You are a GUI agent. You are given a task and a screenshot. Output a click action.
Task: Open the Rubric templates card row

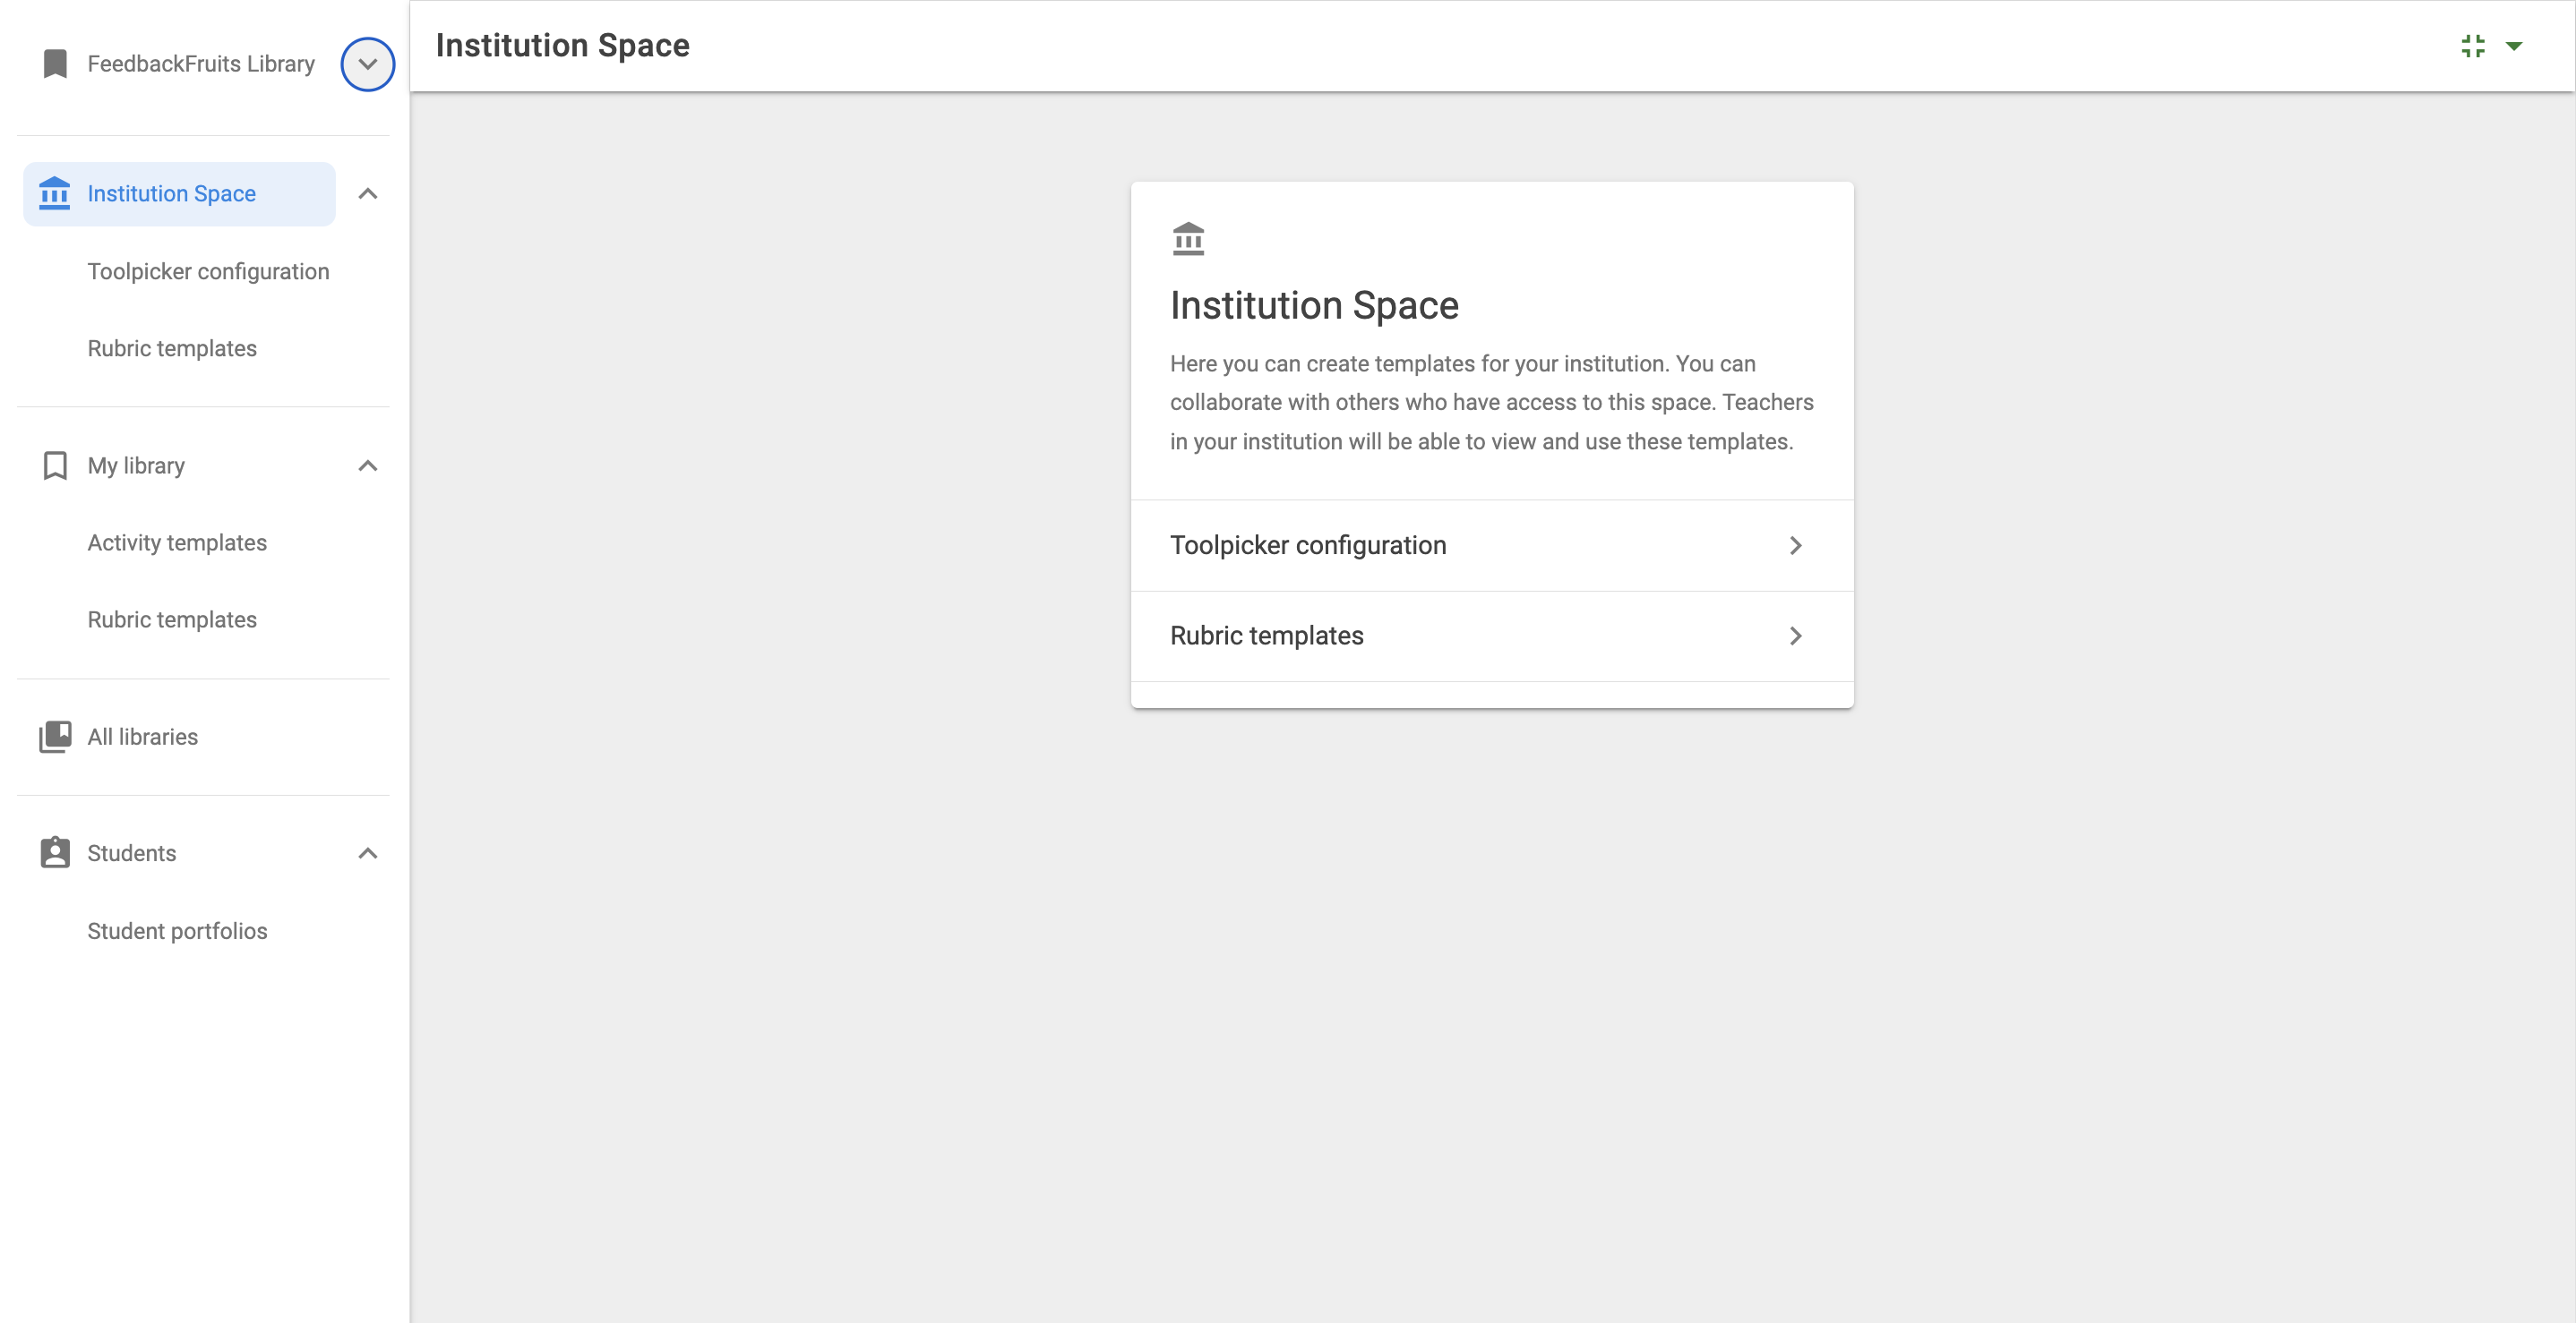pyautogui.click(x=1492, y=636)
